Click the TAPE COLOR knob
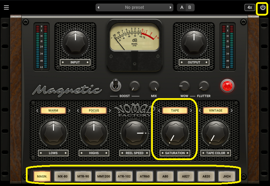270x186 pixels. [x=216, y=133]
